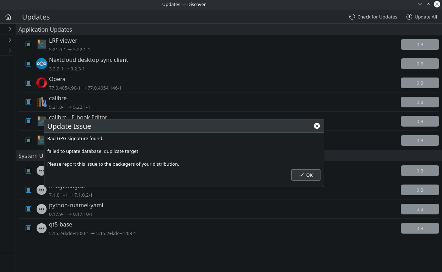
Task: Click the 'Bad GPG signature found' text
Action: coord(75,138)
